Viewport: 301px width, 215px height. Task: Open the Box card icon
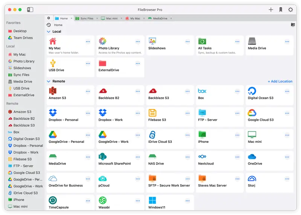pyautogui.click(x=202, y=91)
